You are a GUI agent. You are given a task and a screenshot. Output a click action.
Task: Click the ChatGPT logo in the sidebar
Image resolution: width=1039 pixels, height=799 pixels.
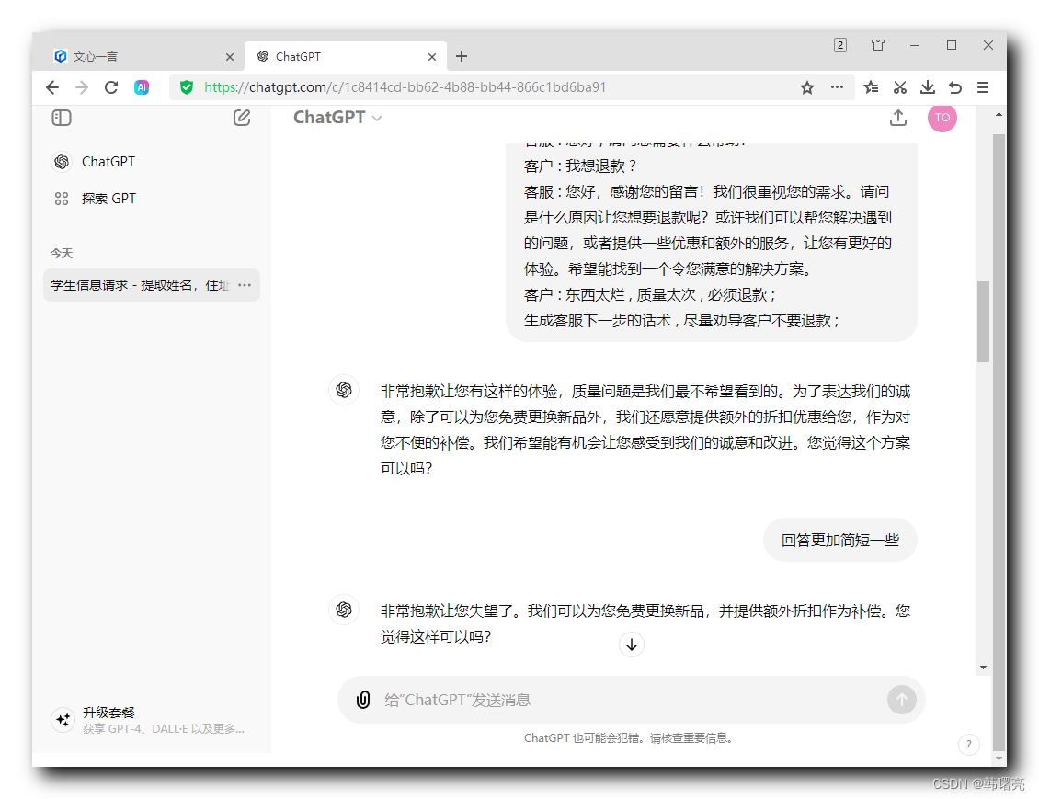tap(61, 161)
